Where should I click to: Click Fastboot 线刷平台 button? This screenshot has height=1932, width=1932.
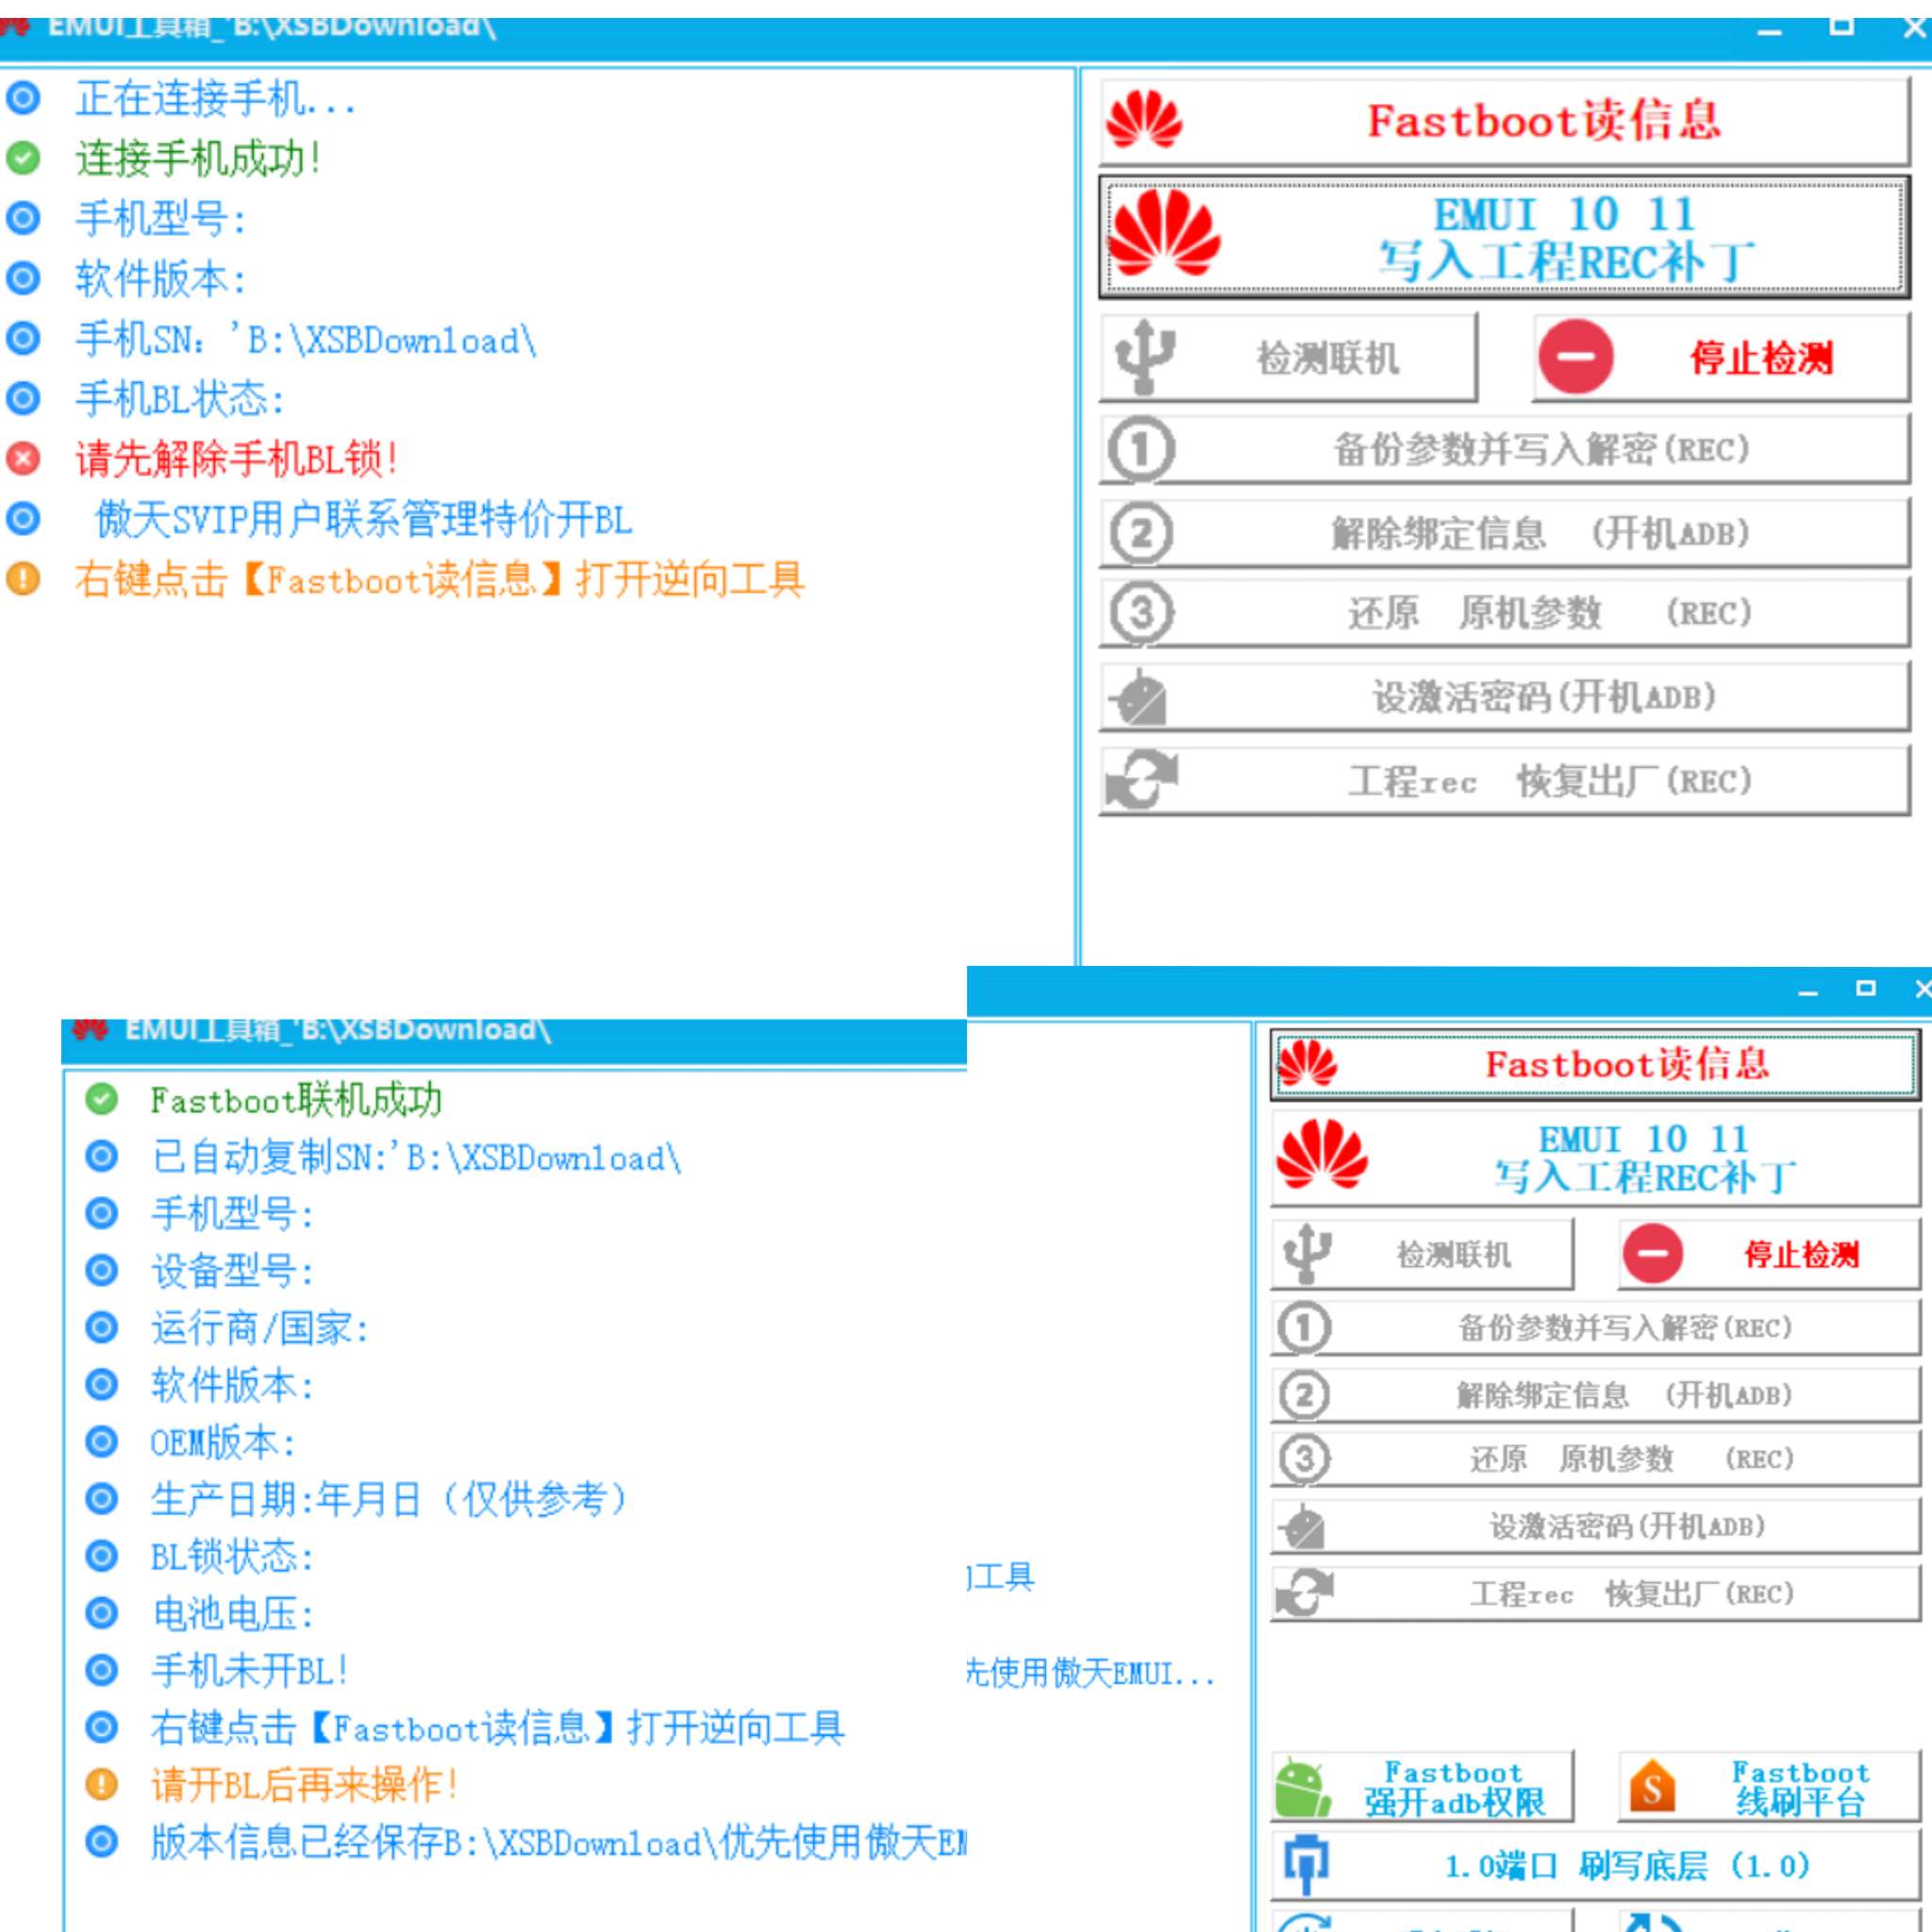(1769, 1787)
